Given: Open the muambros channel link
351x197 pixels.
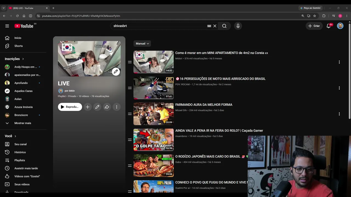Looking at the screenshot, I should [x=181, y=136].
